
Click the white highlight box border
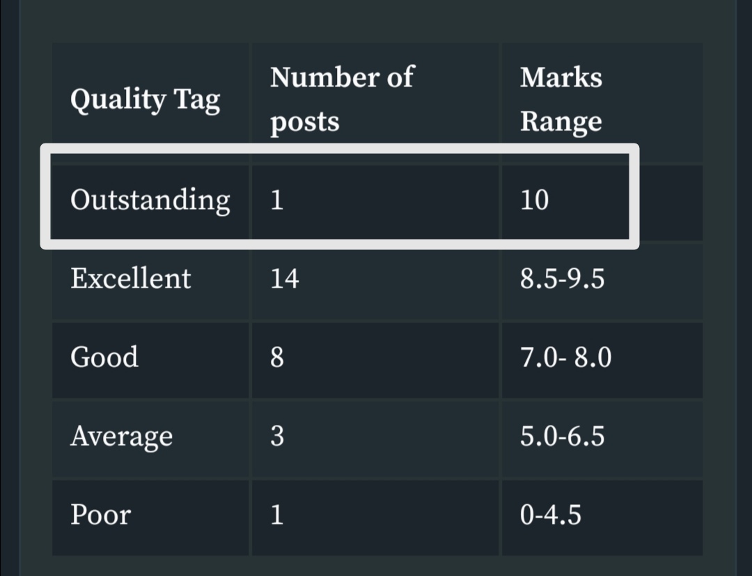point(340,148)
